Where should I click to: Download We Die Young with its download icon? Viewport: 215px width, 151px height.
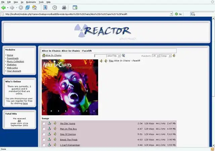coord(49,123)
